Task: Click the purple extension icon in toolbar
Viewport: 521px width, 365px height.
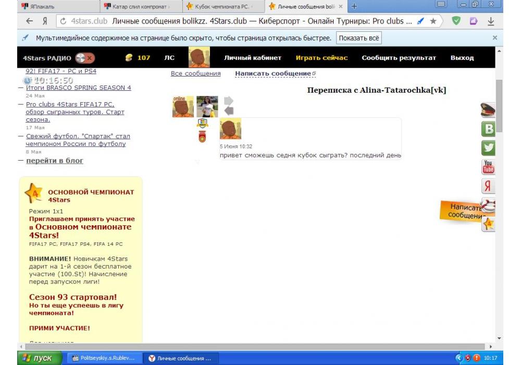Action: point(474,21)
